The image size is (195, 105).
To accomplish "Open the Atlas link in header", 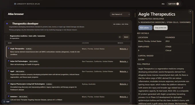I will pos(163,4).
